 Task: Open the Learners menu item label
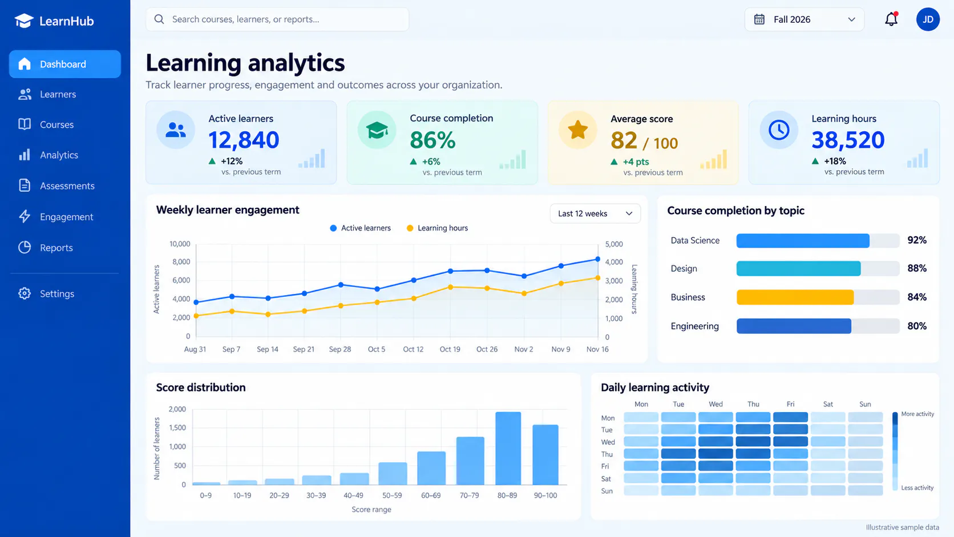[58, 94]
